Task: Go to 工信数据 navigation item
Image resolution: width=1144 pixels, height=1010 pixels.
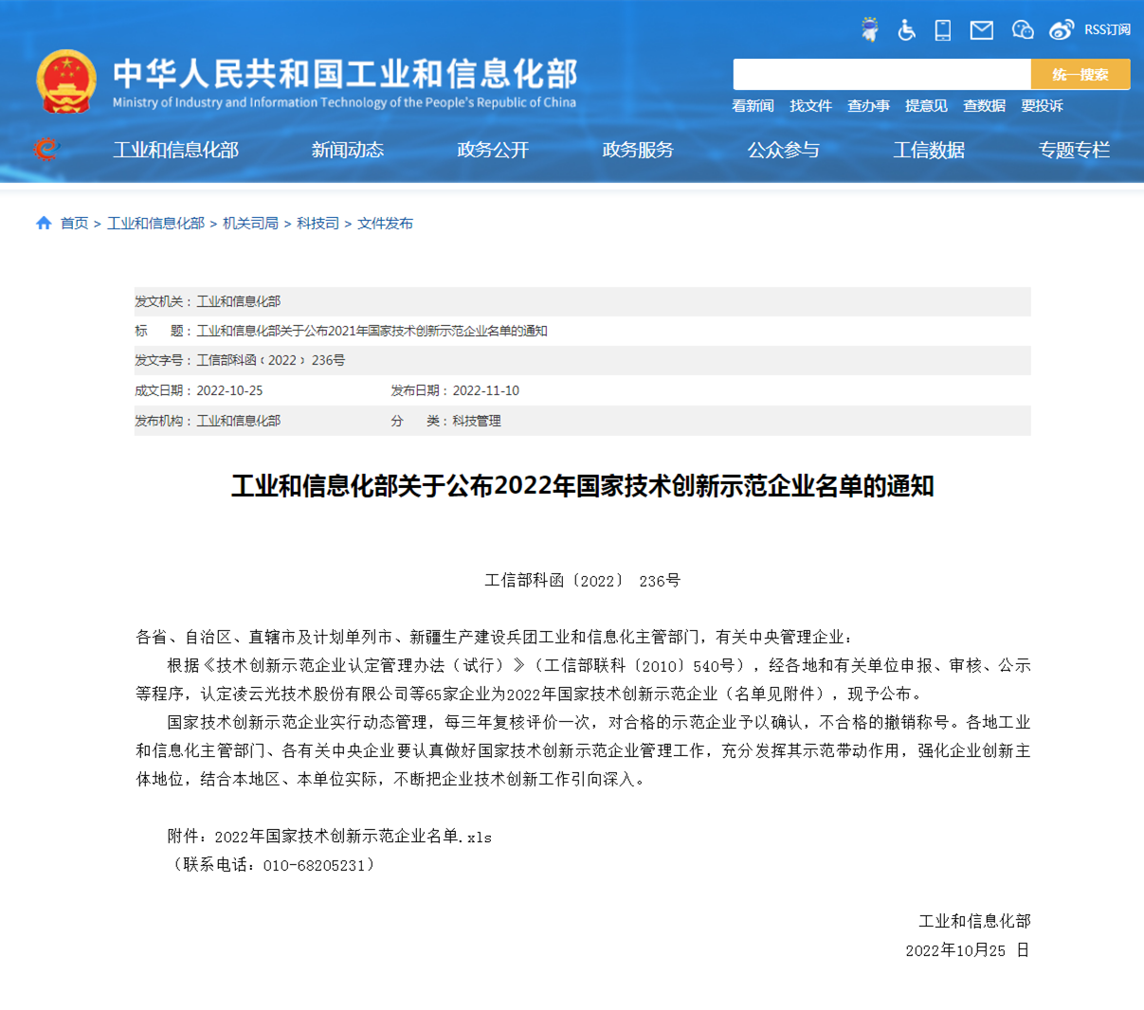Action: coord(928,150)
